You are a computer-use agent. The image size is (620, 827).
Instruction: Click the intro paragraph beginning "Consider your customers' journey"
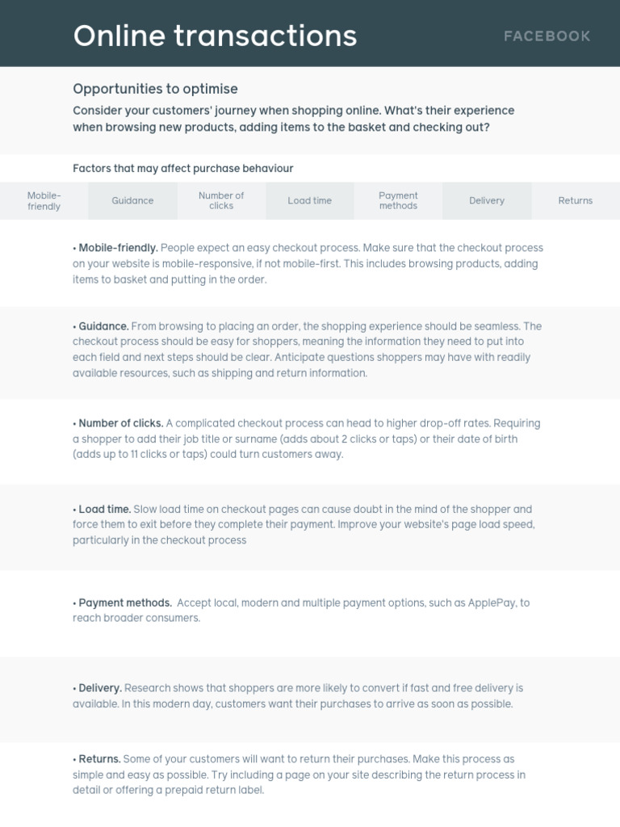click(293, 119)
